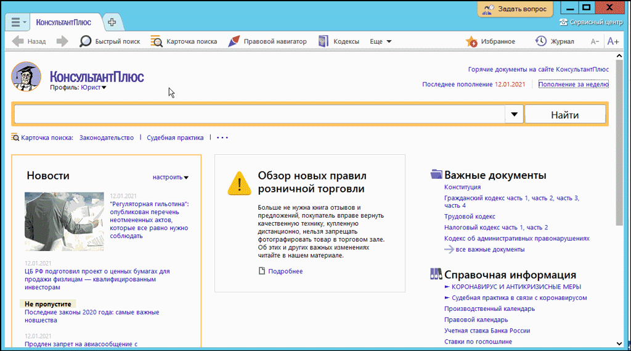Open Конституция document link

462,187
